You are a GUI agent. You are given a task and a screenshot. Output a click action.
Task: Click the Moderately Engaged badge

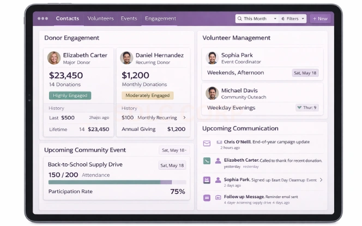point(148,95)
